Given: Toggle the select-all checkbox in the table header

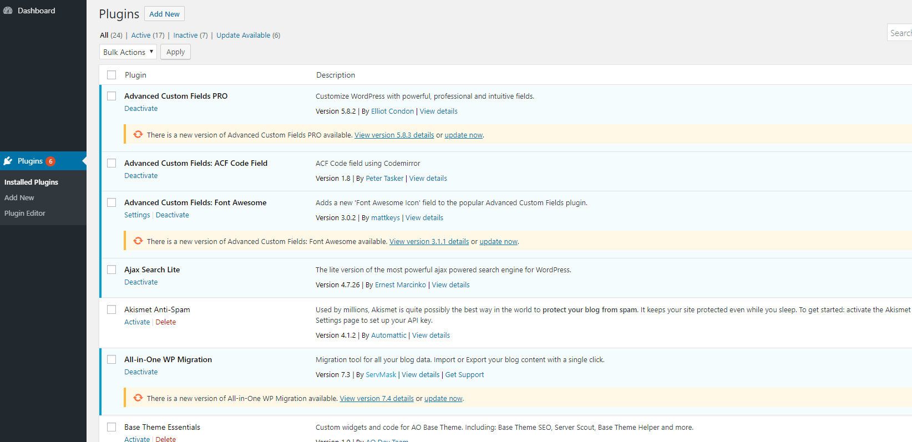Looking at the screenshot, I should point(112,75).
